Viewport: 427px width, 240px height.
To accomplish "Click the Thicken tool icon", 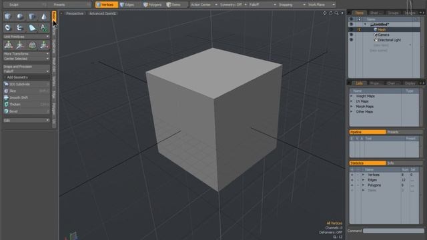I will (6, 104).
